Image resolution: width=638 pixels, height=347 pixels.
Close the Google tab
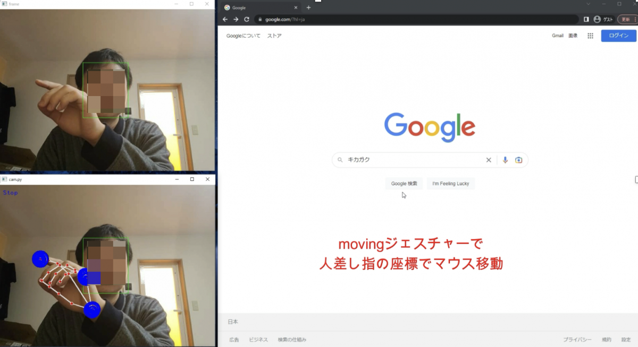click(296, 7)
